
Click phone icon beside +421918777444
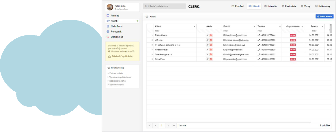point(259,35)
